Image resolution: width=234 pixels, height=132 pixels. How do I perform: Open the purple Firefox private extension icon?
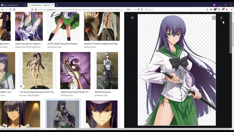pyautogui.click(x=214, y=5)
